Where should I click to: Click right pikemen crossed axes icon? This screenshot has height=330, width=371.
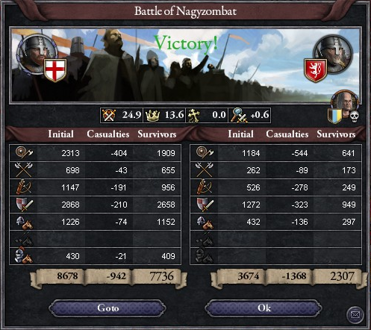point(205,170)
